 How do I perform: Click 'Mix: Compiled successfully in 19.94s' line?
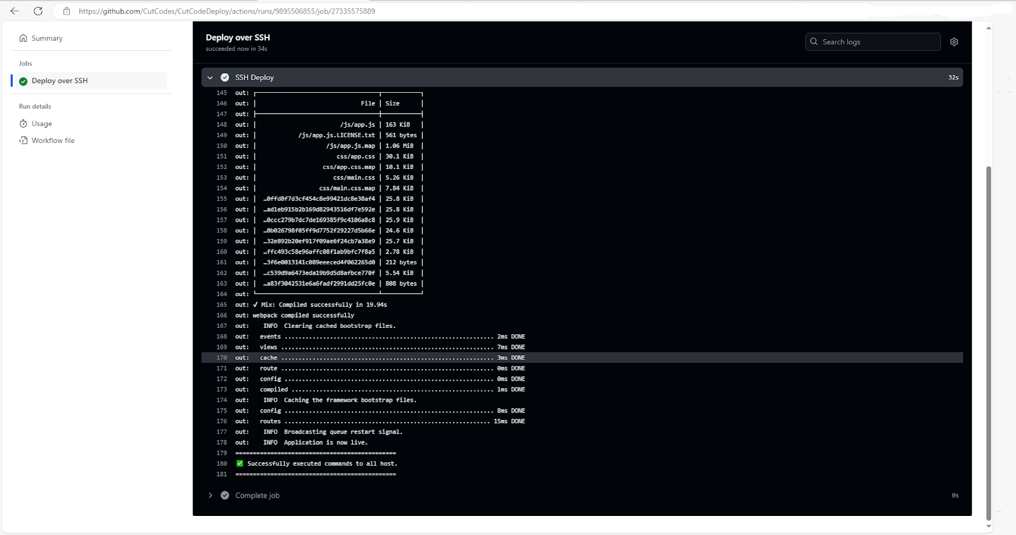point(324,305)
